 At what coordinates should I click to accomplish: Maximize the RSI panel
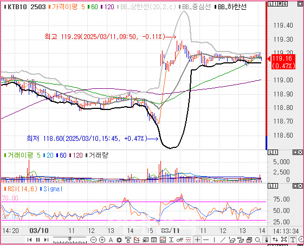(295, 186)
